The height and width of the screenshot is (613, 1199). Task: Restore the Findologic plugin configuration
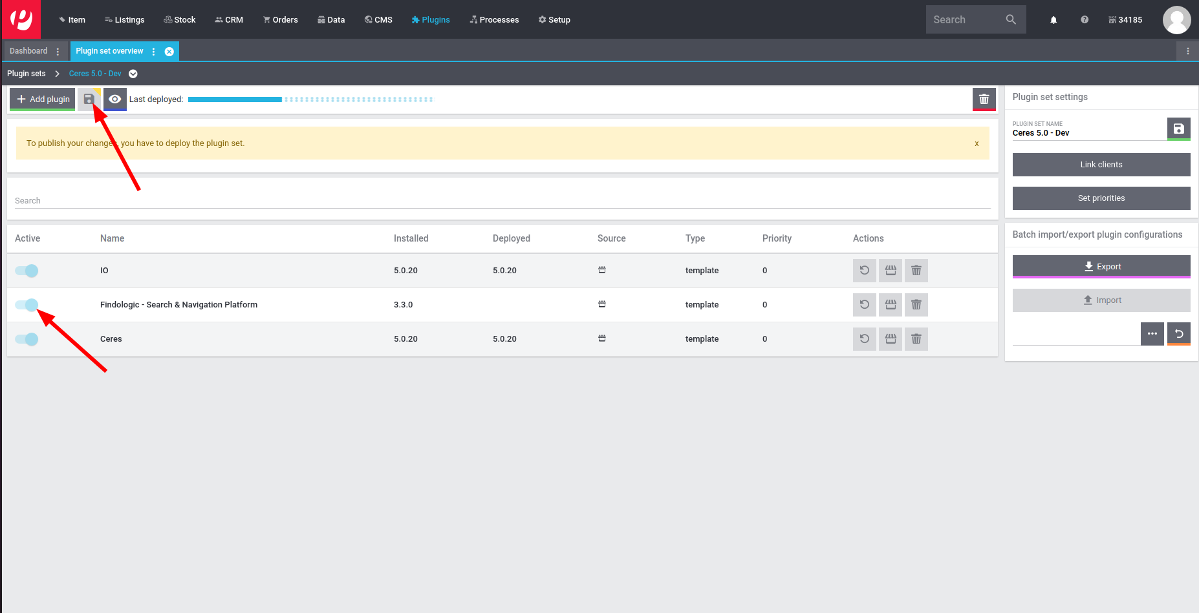click(865, 305)
